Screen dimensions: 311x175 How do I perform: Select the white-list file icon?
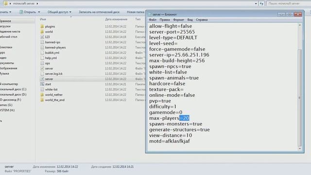point(42,89)
